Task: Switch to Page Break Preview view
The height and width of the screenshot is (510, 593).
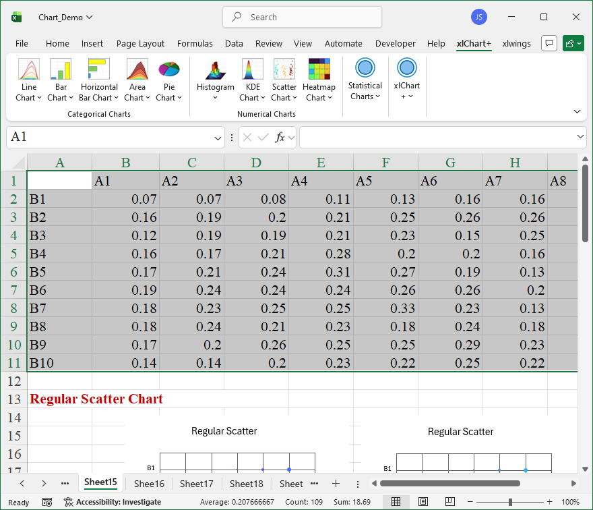Action: click(x=448, y=502)
